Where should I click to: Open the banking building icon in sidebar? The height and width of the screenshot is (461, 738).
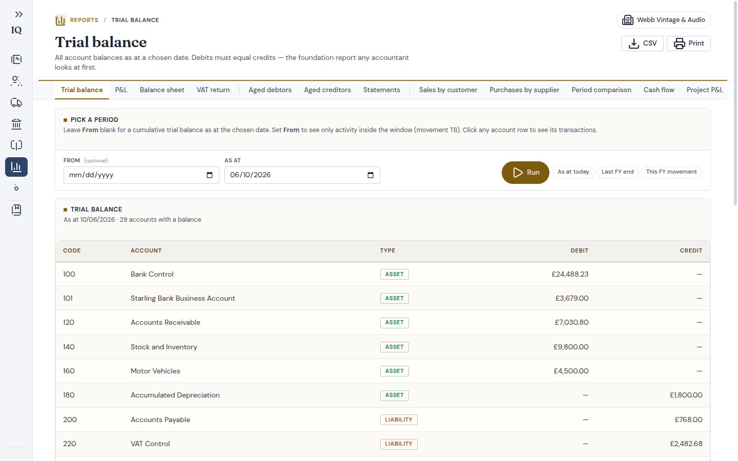16,124
